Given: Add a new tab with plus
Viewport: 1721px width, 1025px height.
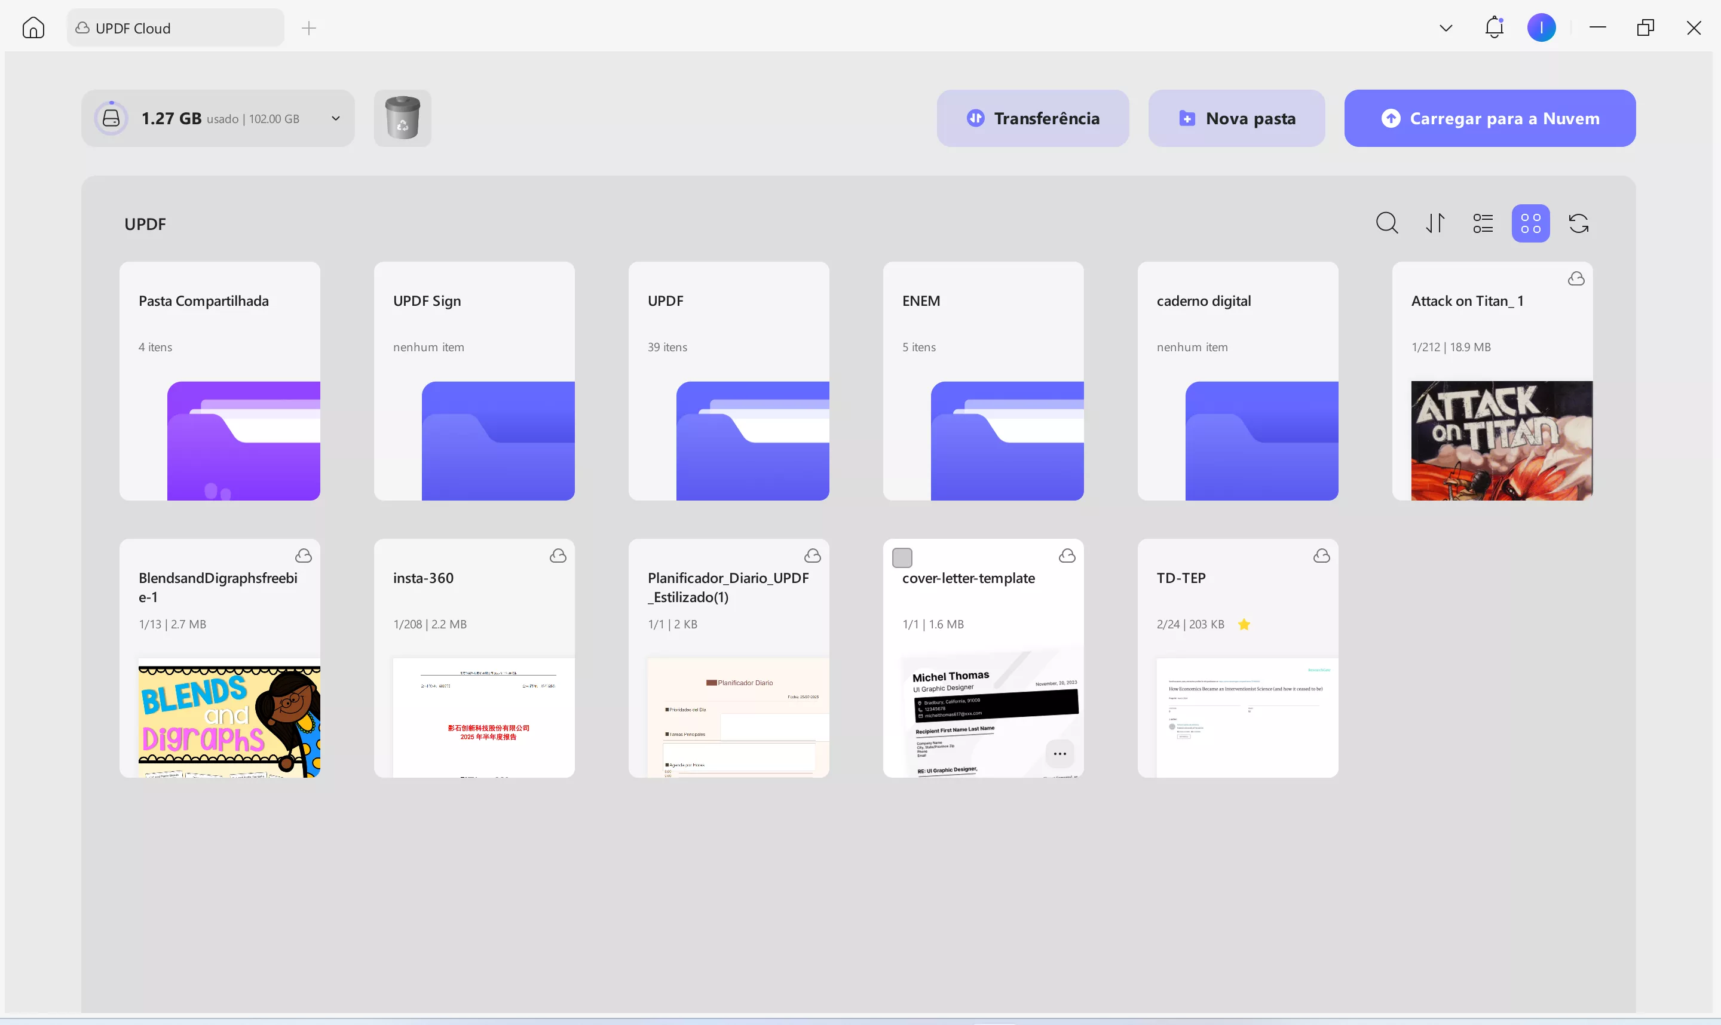Looking at the screenshot, I should pos(309,27).
